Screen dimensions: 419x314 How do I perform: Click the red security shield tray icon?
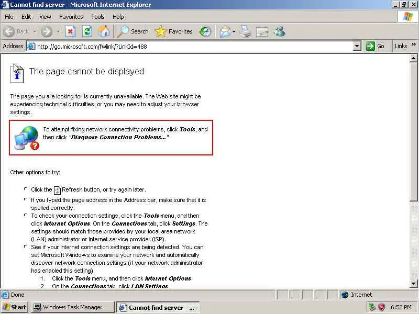[x=381, y=307]
